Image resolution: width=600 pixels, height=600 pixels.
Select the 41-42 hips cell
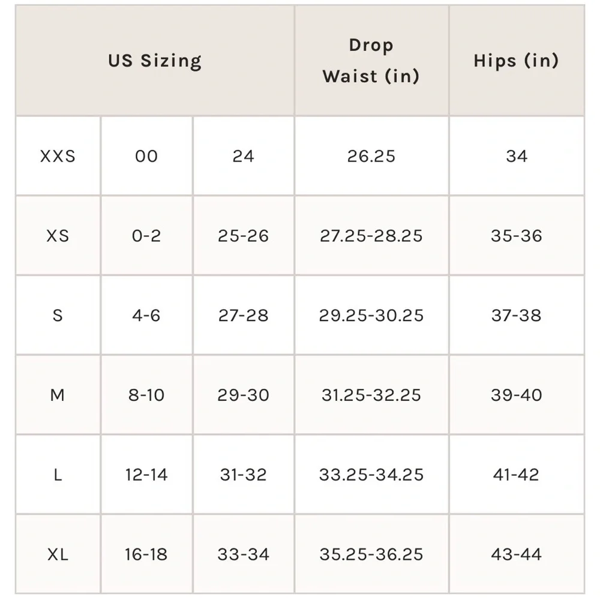coord(516,475)
